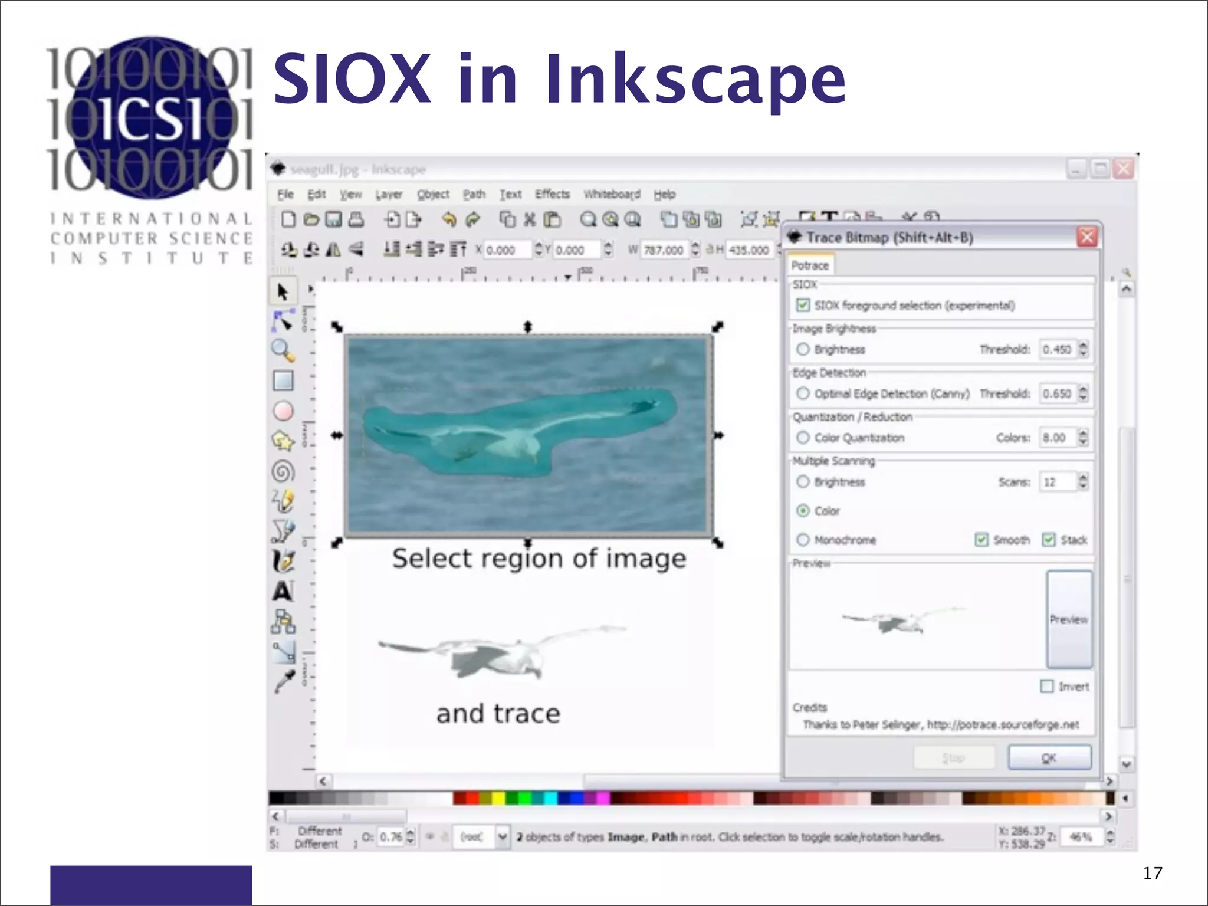Viewport: 1208px width, 906px height.
Task: Click the Print toolbar icon
Action: coord(356,219)
